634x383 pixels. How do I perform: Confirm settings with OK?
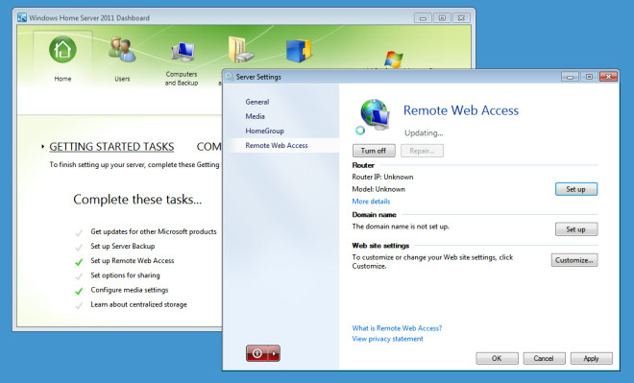(497, 358)
